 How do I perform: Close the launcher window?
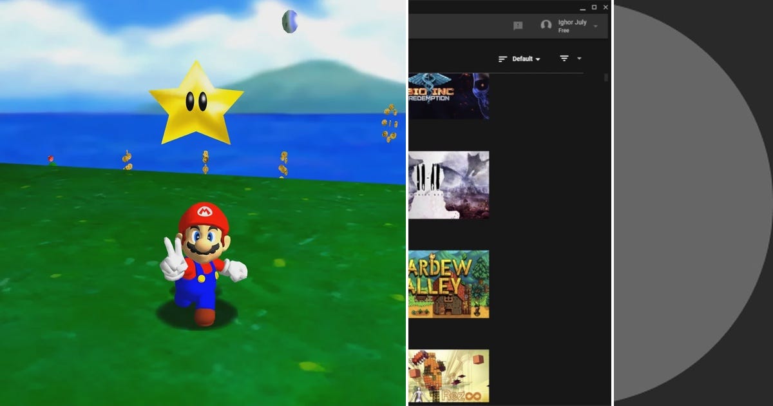tap(606, 7)
